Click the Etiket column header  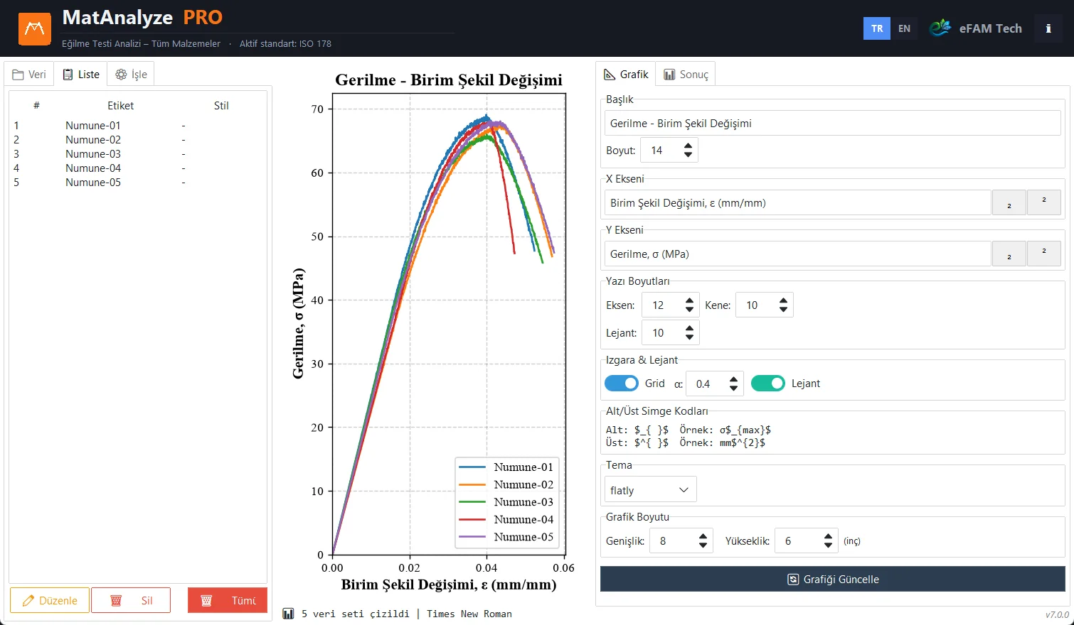(x=121, y=105)
